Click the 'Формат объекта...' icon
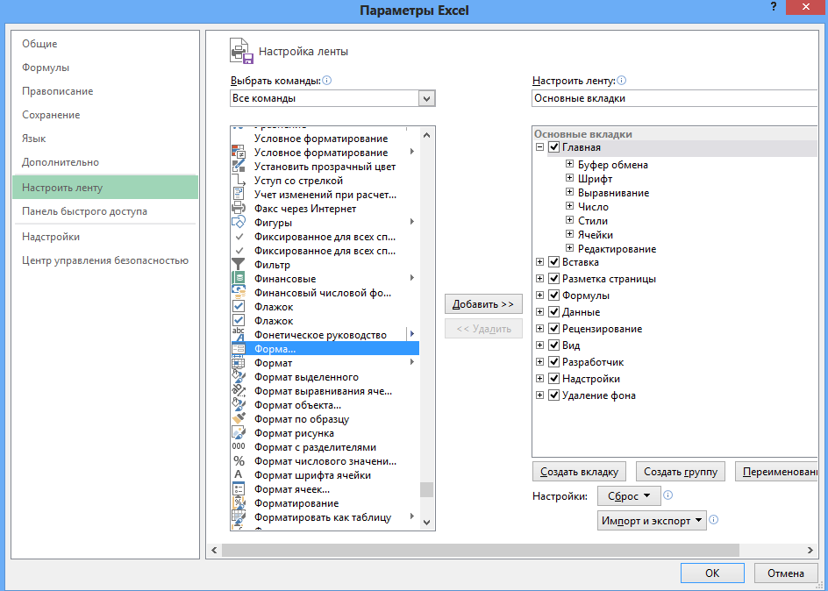The height and width of the screenshot is (591, 828). [x=239, y=405]
